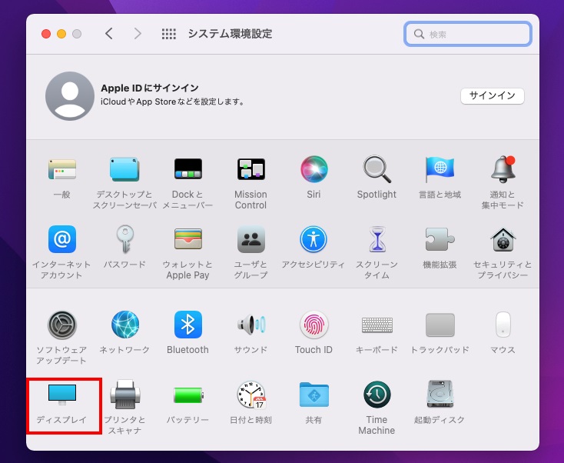Open 日付と時刻 clock icon
The width and height of the screenshot is (564, 463).
pos(251,395)
